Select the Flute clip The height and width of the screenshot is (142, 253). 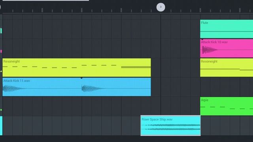click(x=227, y=29)
